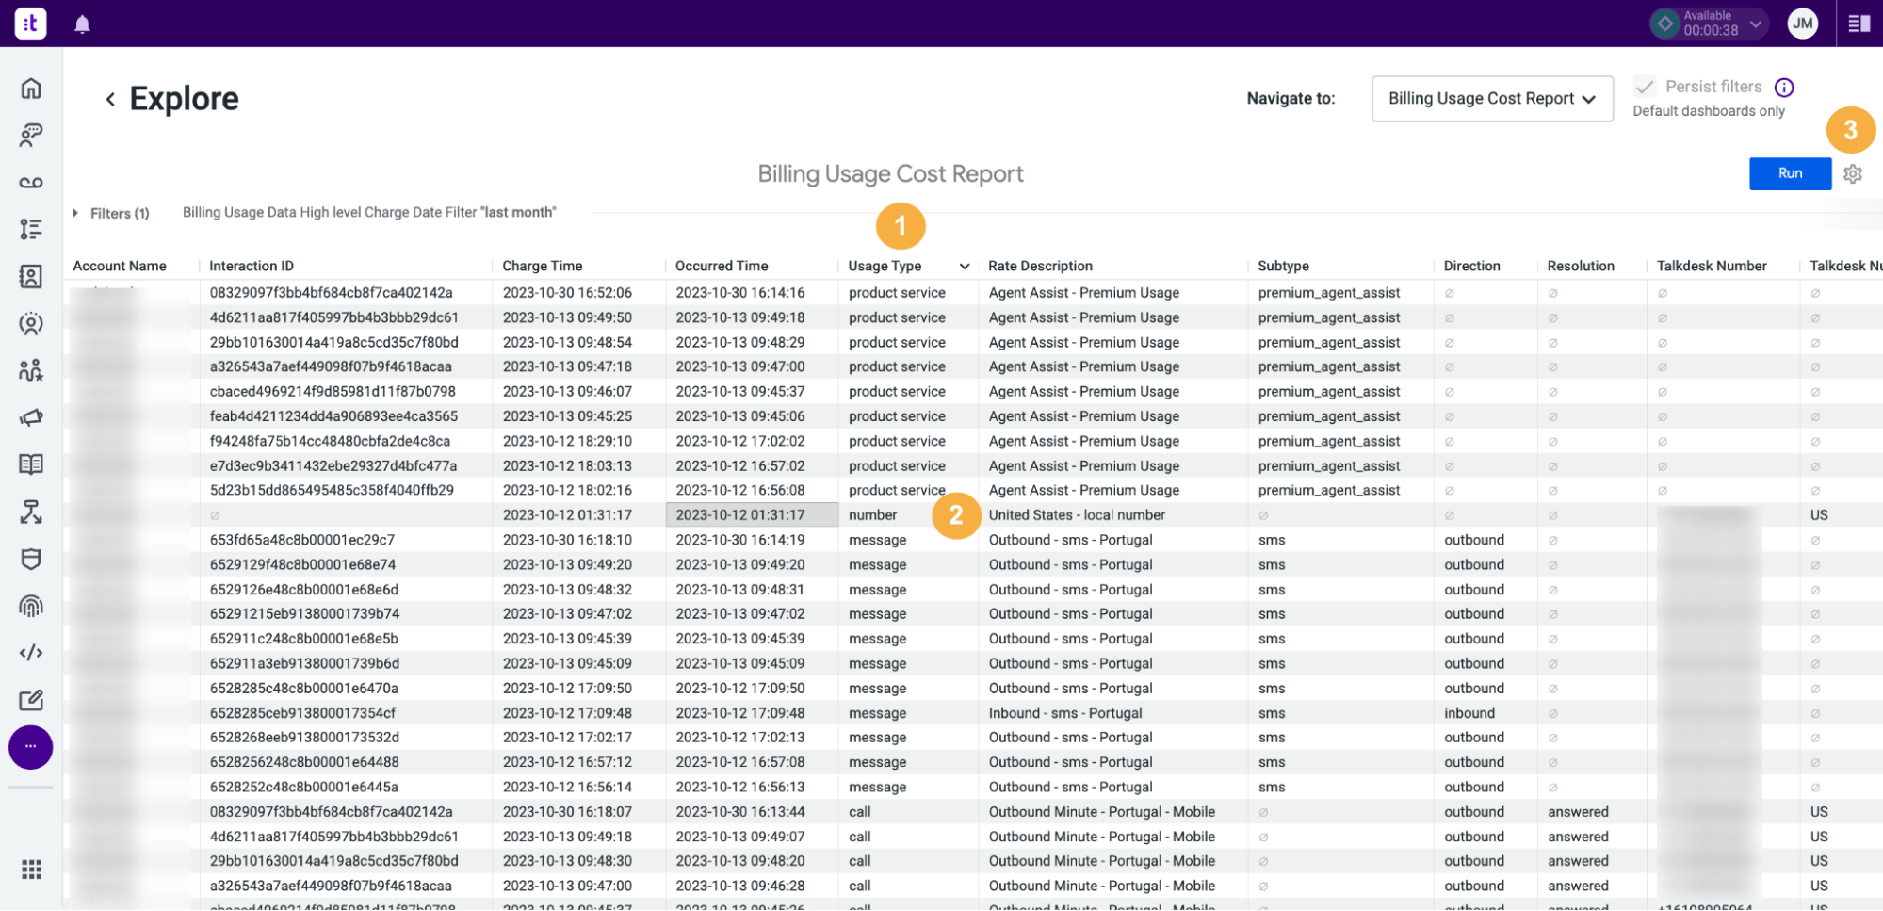The image size is (1883, 911).
Task: Select the Voicemail recordings icon
Action: [31, 182]
